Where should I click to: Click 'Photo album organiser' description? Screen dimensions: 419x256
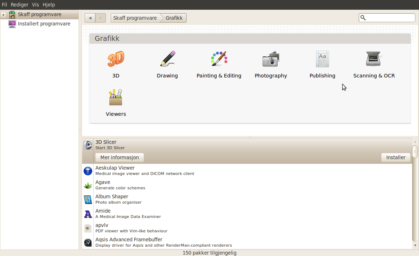pos(118,202)
